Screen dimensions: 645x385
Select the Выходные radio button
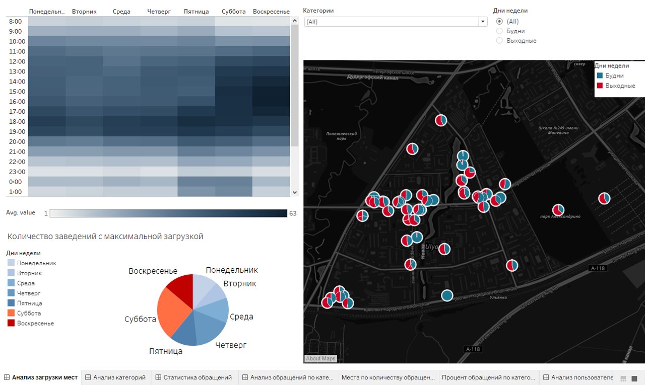coord(499,41)
